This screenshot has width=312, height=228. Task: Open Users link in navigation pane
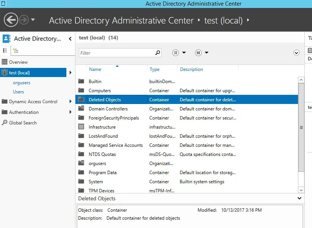pyautogui.click(x=18, y=92)
